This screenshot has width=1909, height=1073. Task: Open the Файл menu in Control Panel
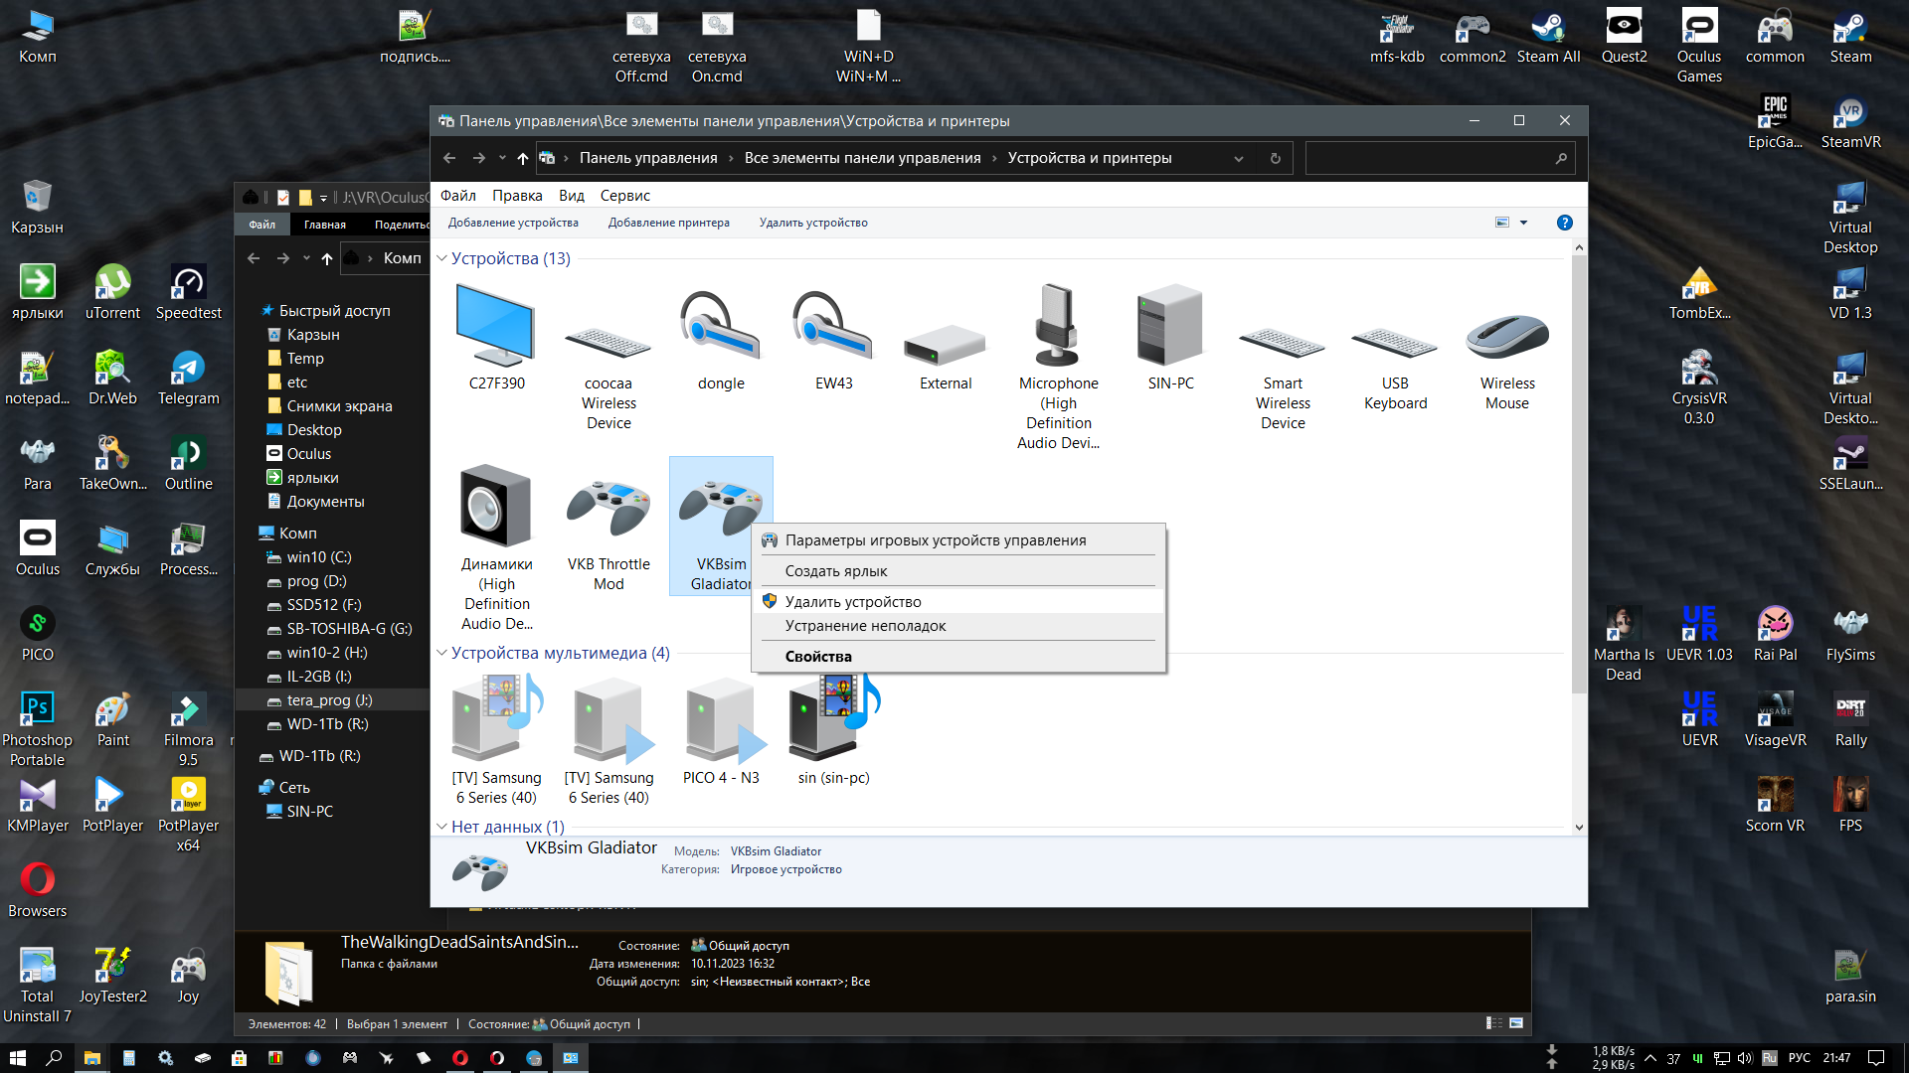(x=458, y=196)
